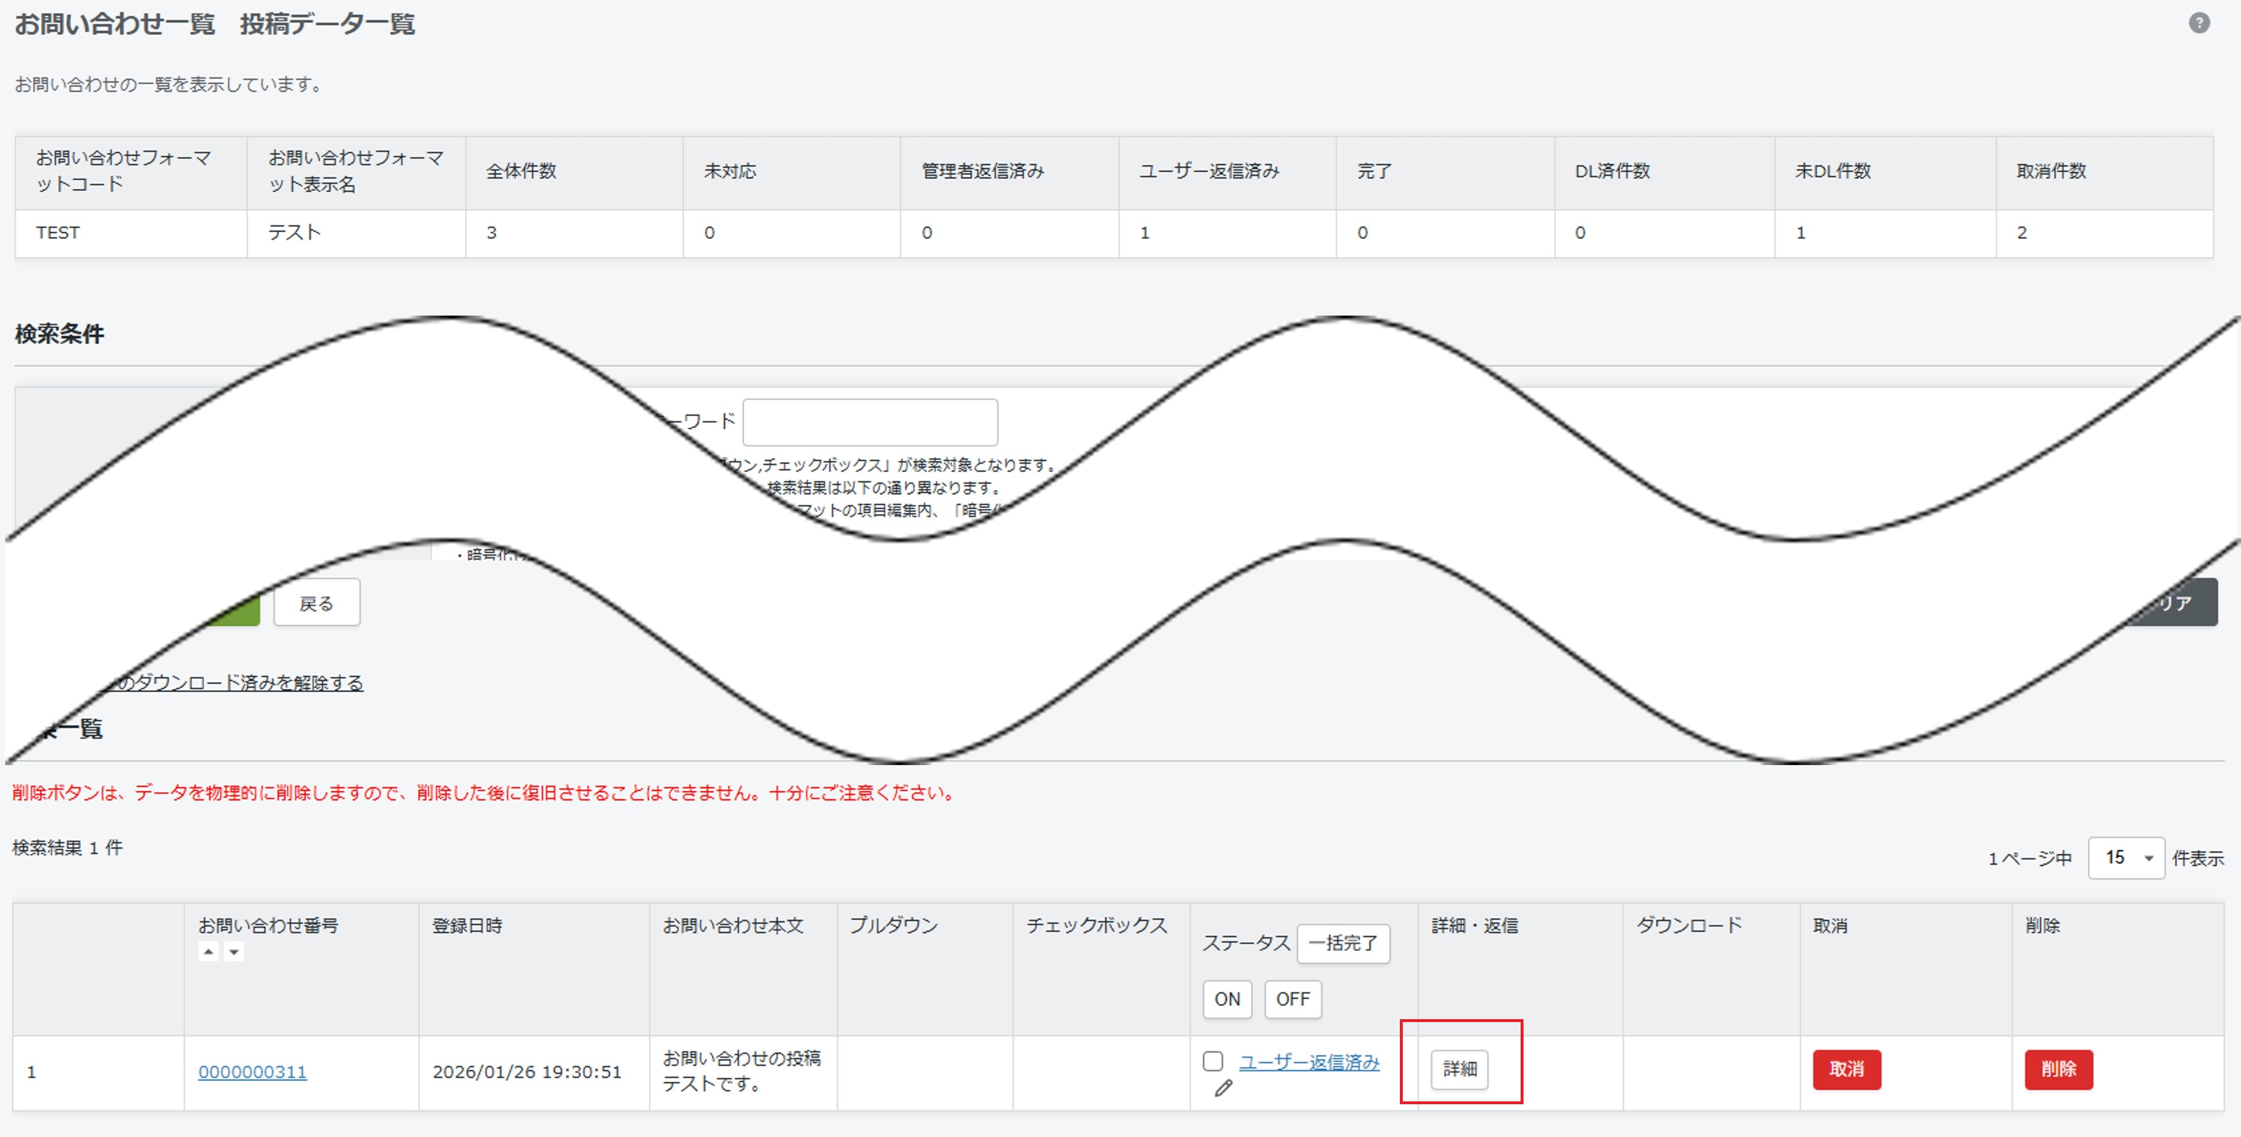This screenshot has width=2241, height=1137.
Task: Click the pencil edit status icon
Action: (1223, 1088)
